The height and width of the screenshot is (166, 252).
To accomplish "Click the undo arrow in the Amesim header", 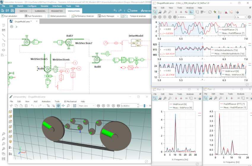I will click(115, 11).
